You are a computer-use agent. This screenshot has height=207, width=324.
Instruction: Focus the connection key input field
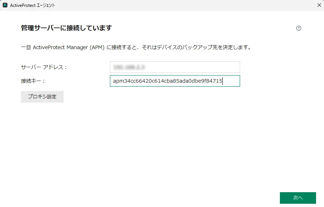coord(175,81)
